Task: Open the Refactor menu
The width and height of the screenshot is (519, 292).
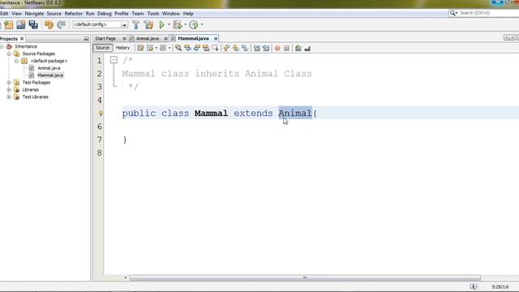Action: point(74,14)
